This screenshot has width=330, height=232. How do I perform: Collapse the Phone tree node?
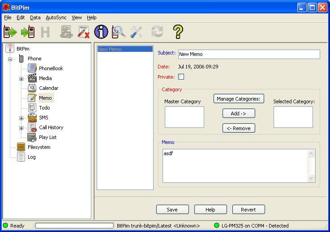[10, 59]
